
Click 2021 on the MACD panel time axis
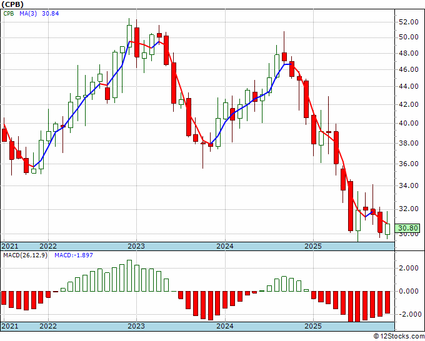click(x=10, y=326)
